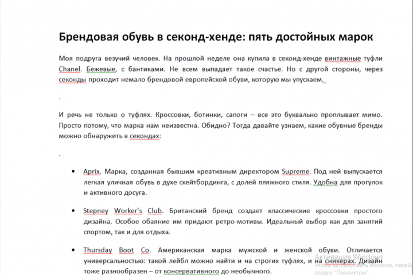413x275 pixels.
Task: Click the brand name "Aprix"
Action: 91,171
